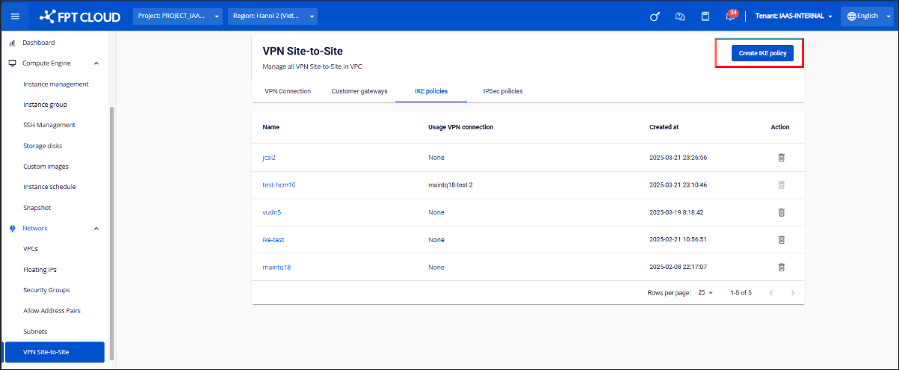This screenshot has width=899, height=370.
Task: Switch to VPN Connection tab
Action: 288,91
